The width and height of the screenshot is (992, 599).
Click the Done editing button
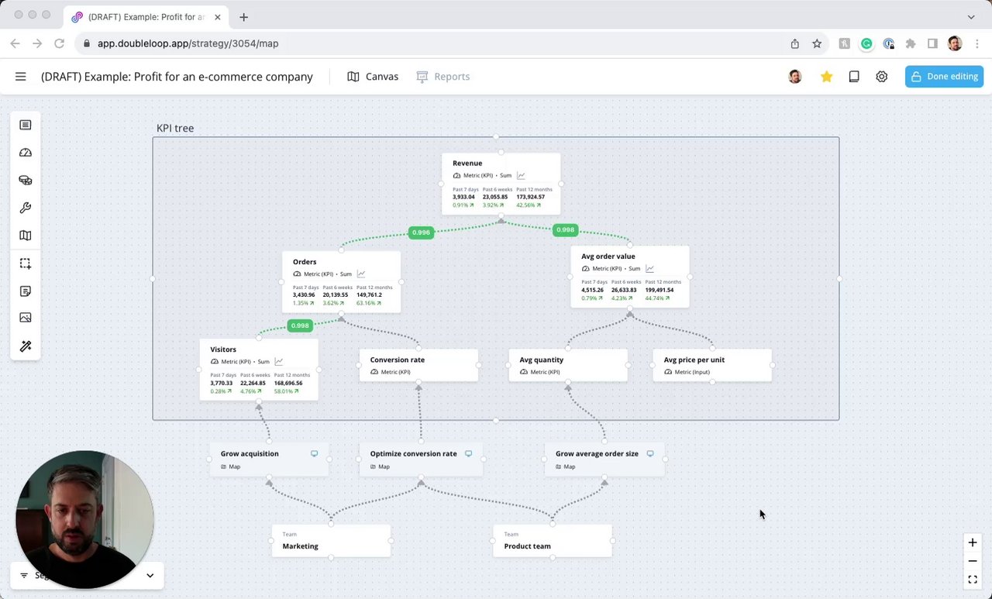pos(944,77)
